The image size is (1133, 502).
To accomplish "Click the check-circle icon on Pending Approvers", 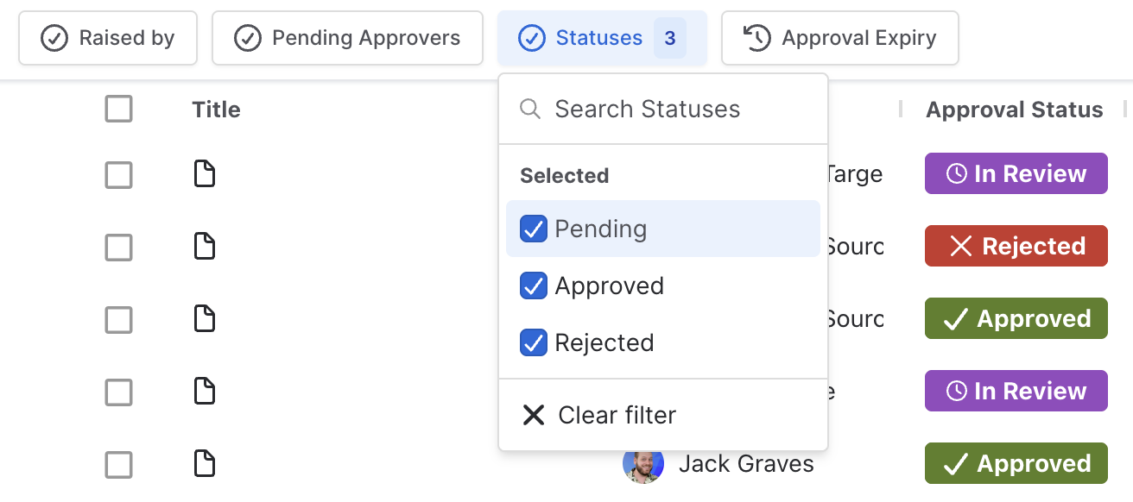I will [248, 38].
